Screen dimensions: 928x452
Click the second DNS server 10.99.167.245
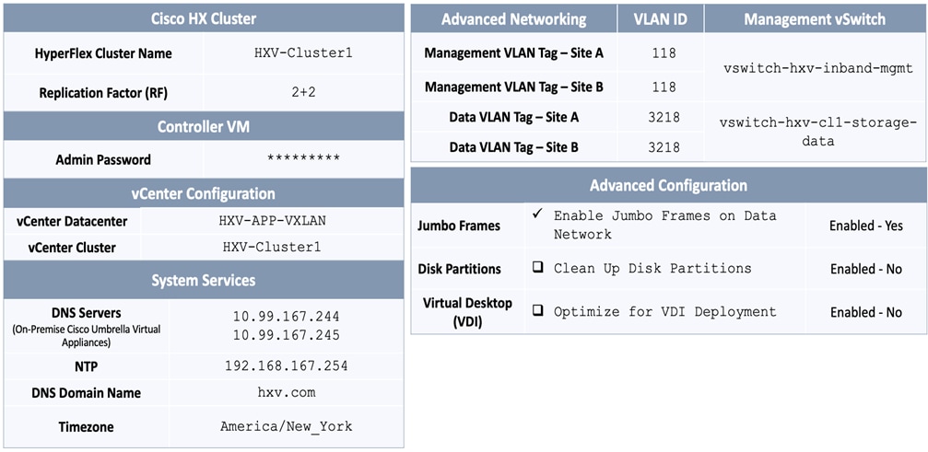tap(287, 334)
